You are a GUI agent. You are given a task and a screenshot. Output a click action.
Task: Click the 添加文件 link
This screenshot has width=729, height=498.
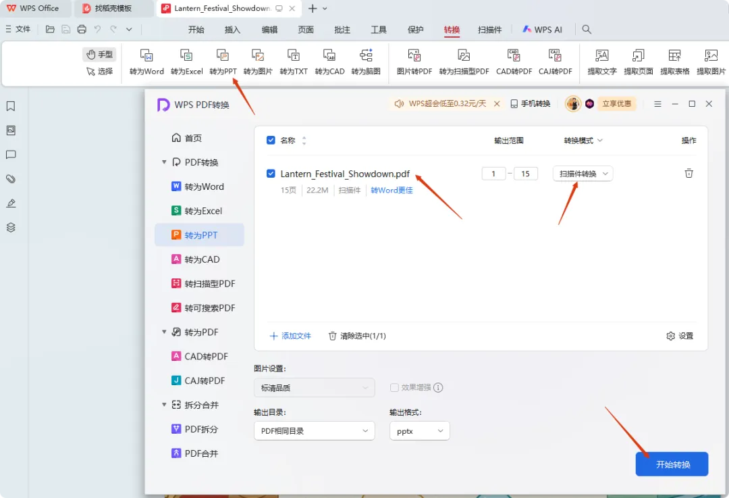[290, 336]
